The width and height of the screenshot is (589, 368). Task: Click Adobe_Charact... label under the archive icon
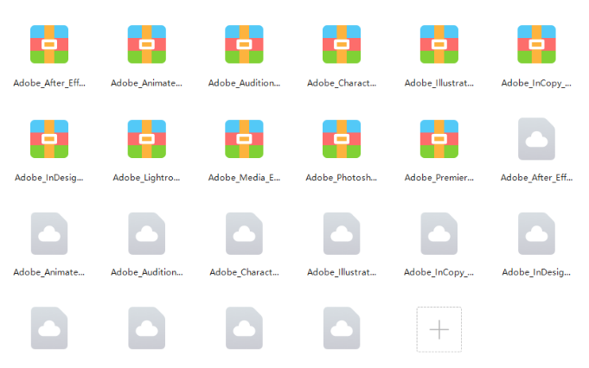tap(342, 83)
